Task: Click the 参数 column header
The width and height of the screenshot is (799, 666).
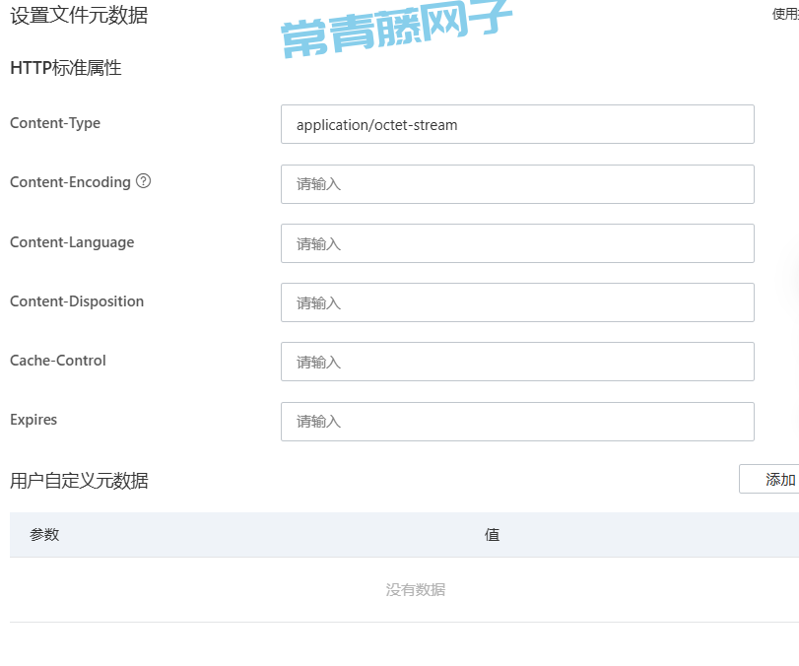Action: coord(44,535)
